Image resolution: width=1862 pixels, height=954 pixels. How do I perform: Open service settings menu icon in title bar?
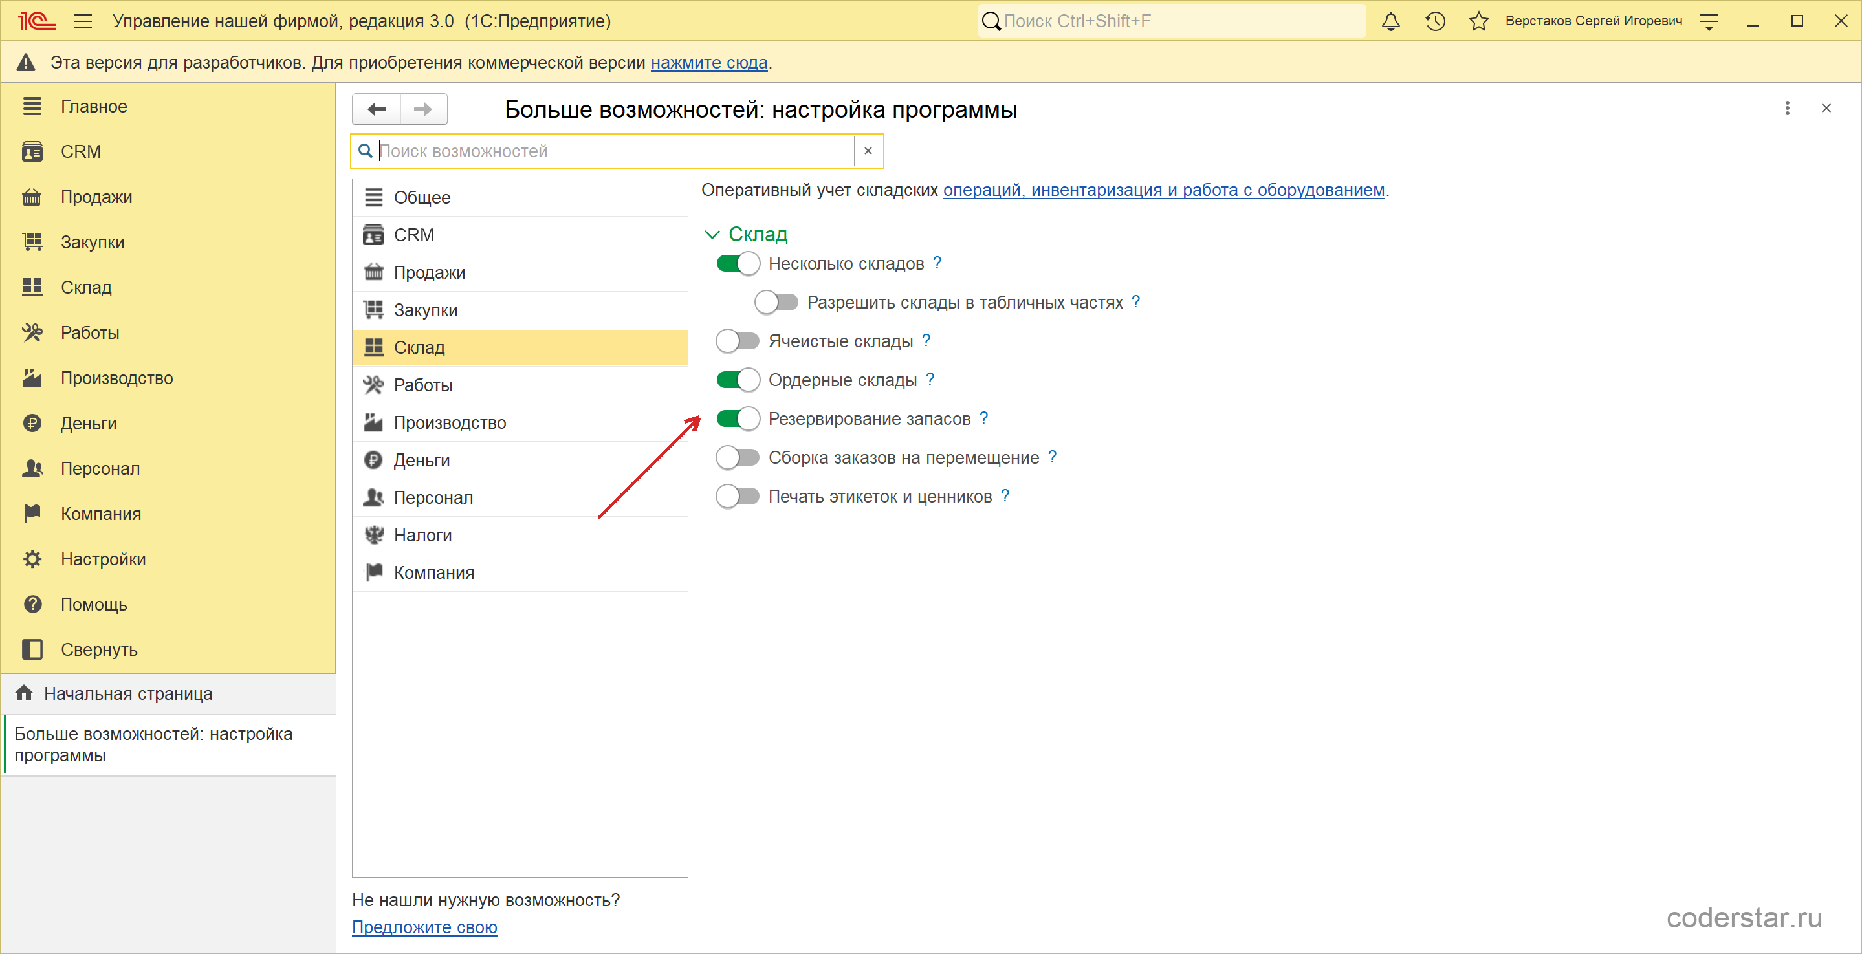click(x=1709, y=22)
